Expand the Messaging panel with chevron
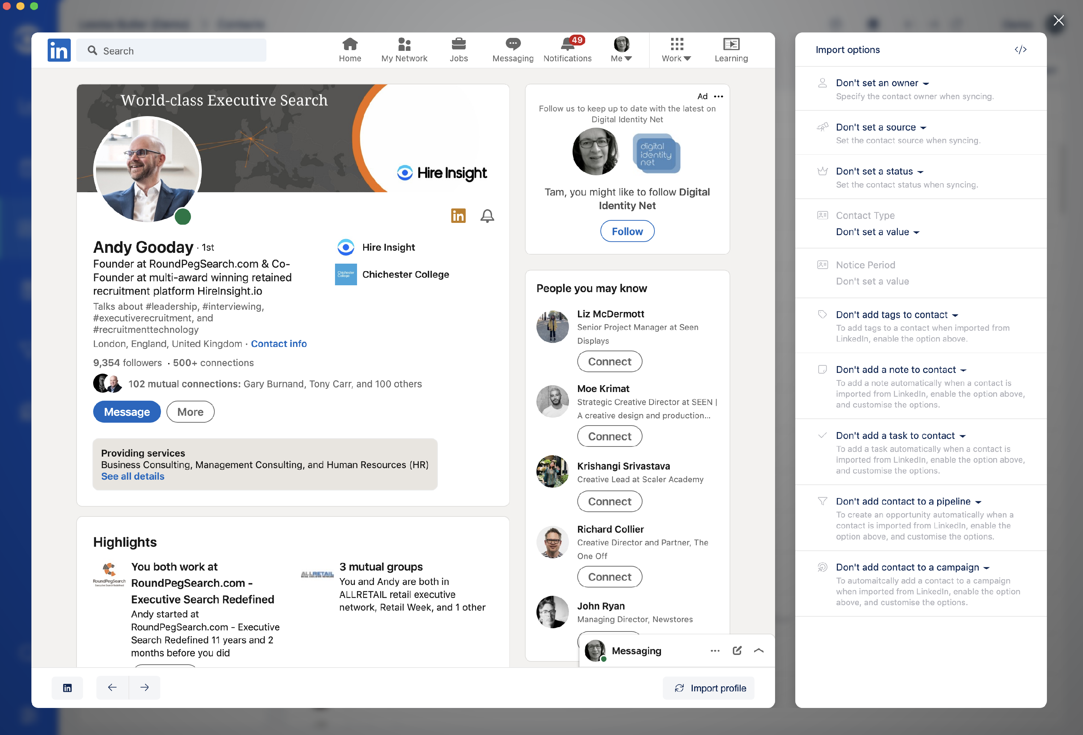Image resolution: width=1083 pixels, height=735 pixels. coord(759,651)
